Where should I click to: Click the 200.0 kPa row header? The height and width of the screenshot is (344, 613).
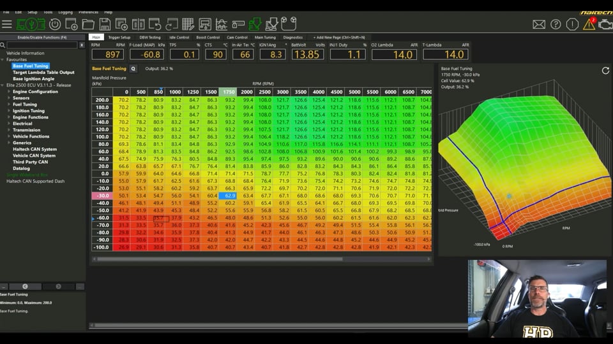click(102, 100)
